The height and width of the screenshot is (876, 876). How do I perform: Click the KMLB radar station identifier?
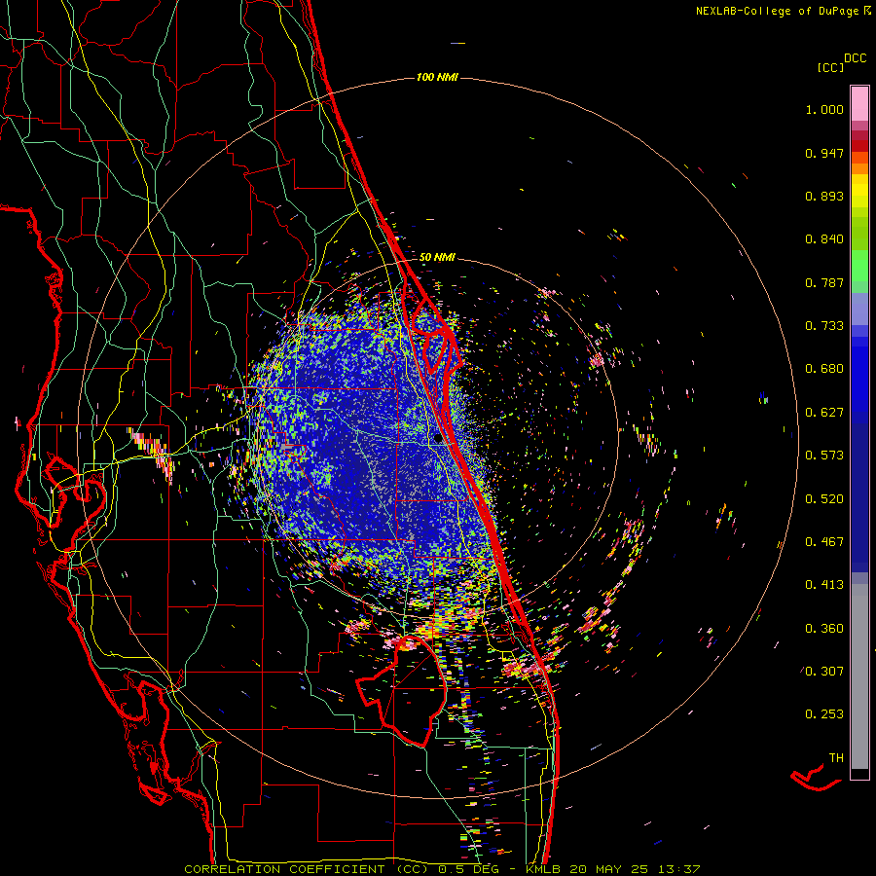tap(542, 869)
